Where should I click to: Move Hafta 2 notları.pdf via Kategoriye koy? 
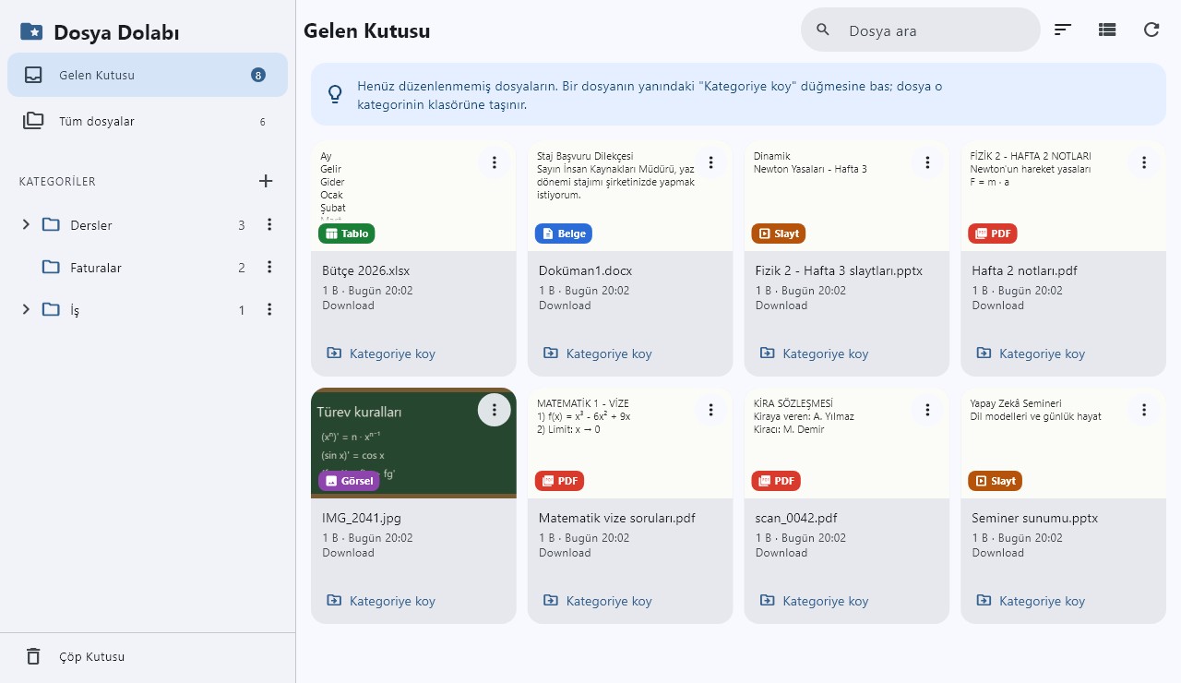pyautogui.click(x=1030, y=353)
